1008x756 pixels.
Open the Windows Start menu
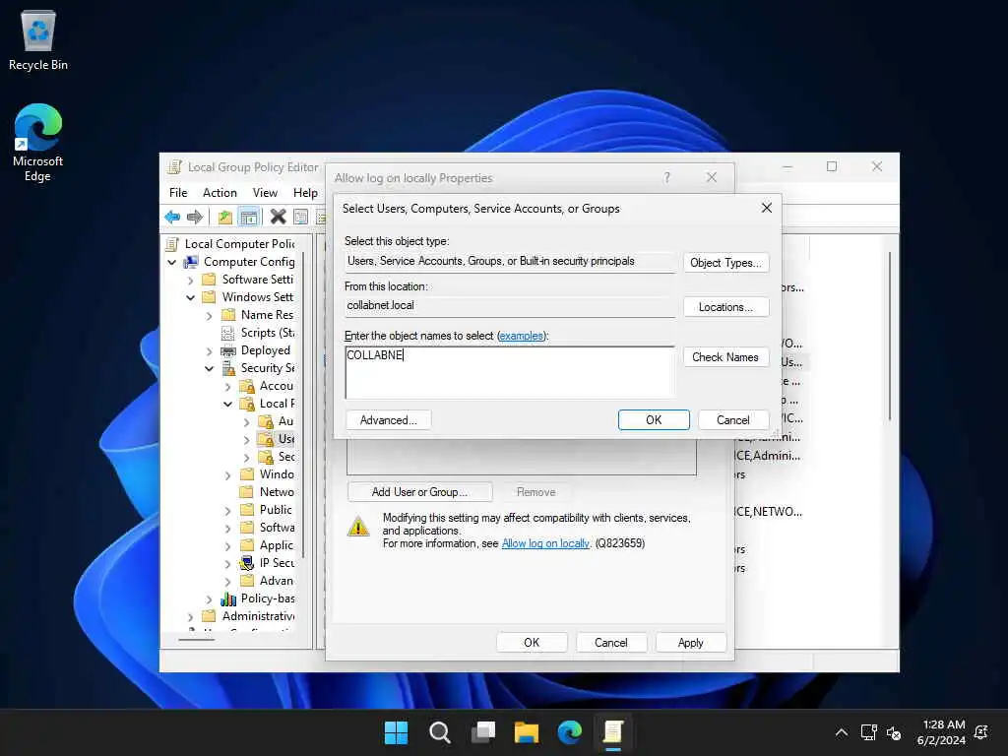(396, 732)
